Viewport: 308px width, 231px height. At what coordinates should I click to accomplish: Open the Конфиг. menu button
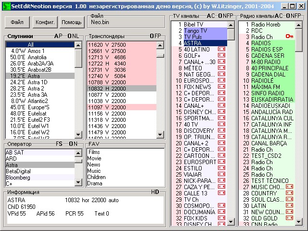[x=45, y=22]
